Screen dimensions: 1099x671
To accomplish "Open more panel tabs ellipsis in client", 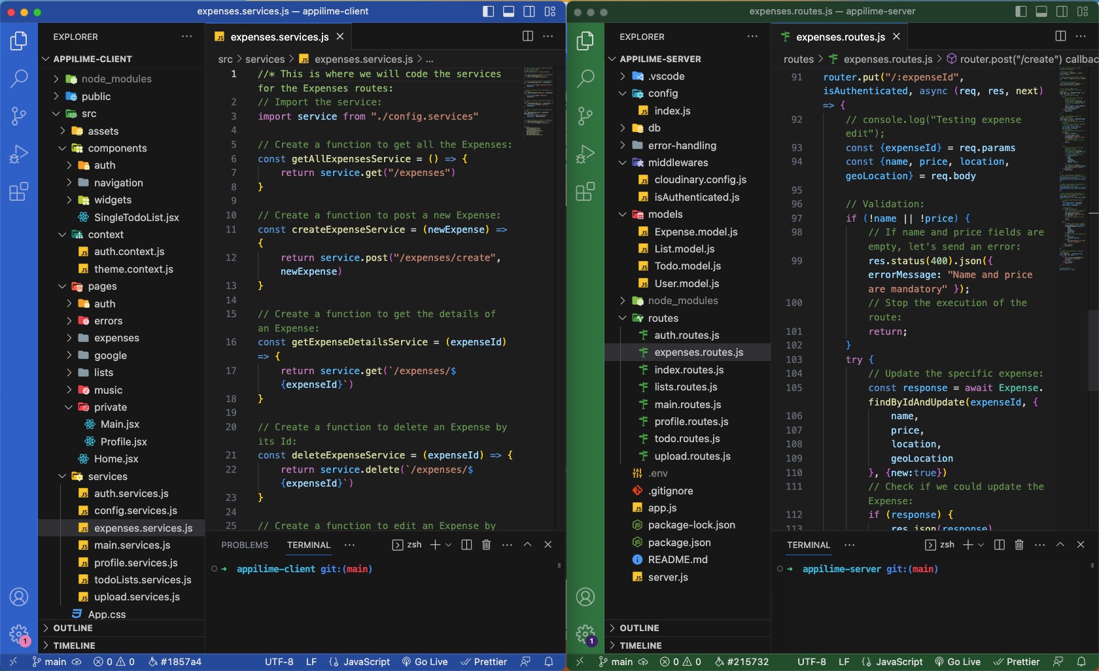I will coord(350,545).
